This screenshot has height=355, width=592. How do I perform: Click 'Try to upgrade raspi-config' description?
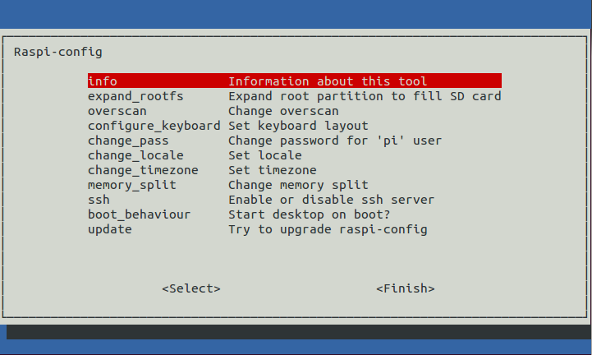click(x=328, y=229)
